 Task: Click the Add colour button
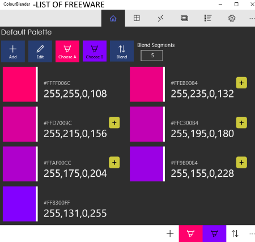pyautogui.click(x=13, y=51)
